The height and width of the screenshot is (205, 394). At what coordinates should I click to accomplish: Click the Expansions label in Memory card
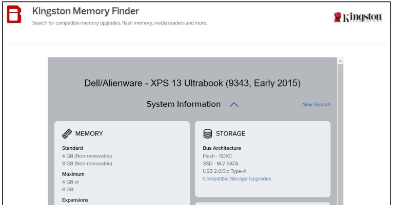click(75, 200)
